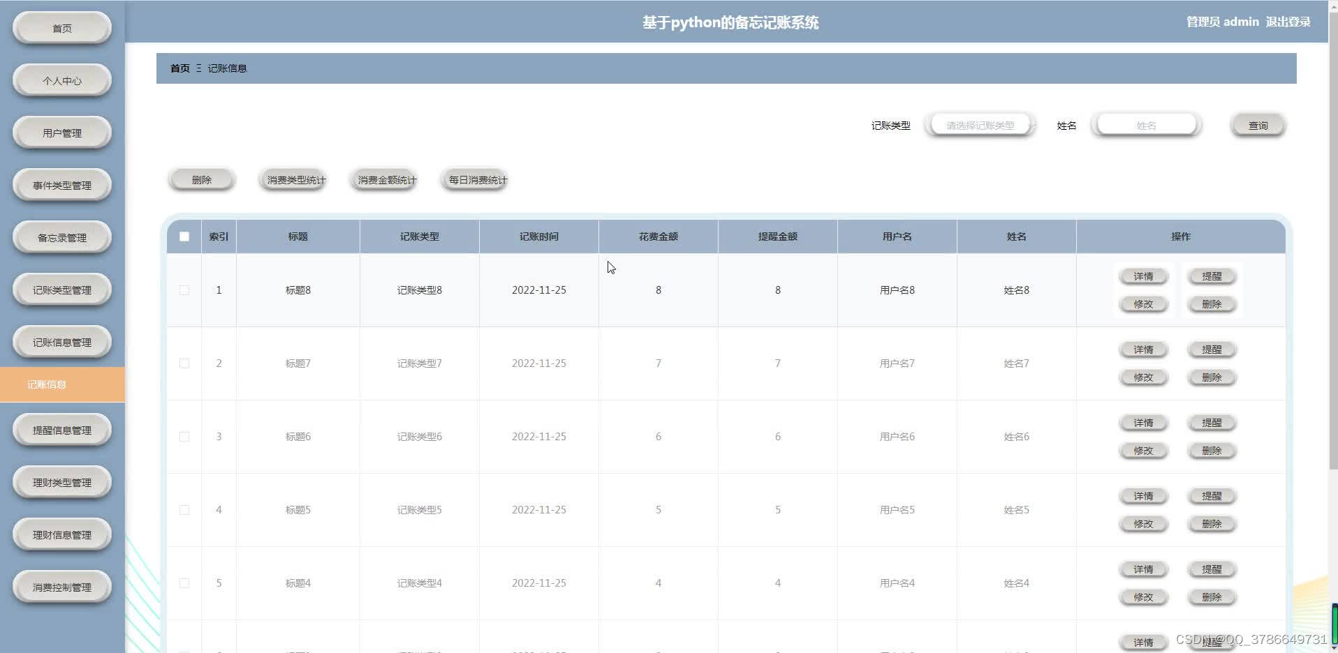Click 修改 for 标题7 row

pyautogui.click(x=1143, y=377)
